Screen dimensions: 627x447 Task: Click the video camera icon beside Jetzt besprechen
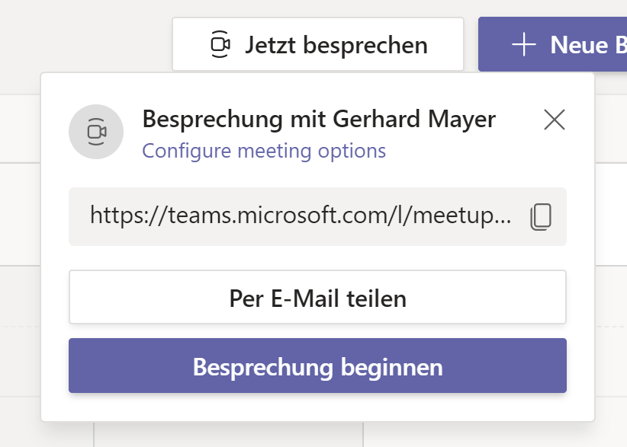click(220, 44)
